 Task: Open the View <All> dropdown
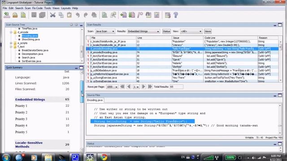[x=191, y=31]
